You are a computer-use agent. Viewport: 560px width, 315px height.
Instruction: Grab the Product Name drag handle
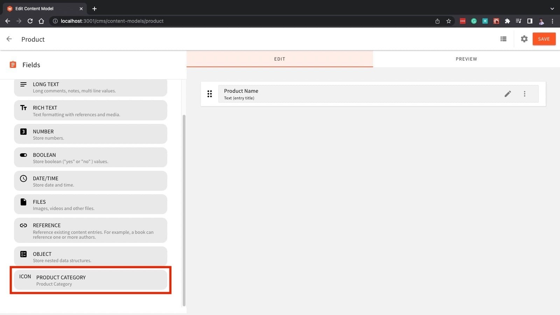(210, 94)
